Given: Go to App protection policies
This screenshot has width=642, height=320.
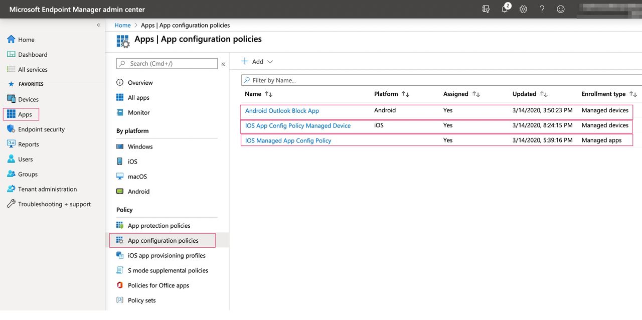Looking at the screenshot, I should click(159, 226).
